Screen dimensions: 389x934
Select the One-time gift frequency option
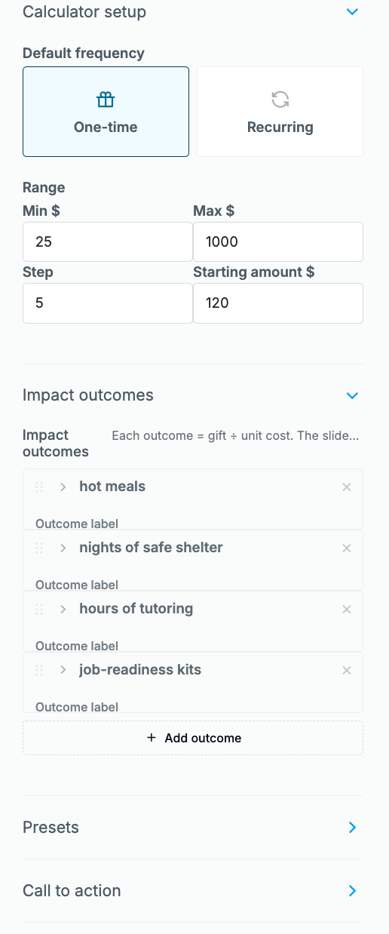click(106, 112)
